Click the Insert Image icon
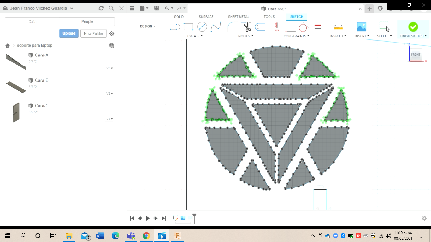This screenshot has width=431, height=242. coord(362,27)
